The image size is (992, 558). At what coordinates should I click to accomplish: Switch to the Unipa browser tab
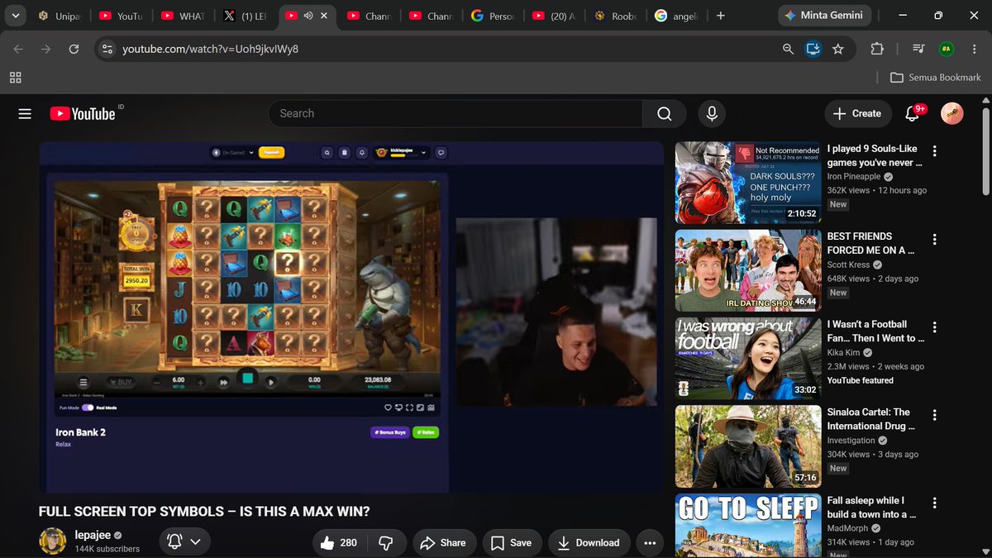pos(60,16)
